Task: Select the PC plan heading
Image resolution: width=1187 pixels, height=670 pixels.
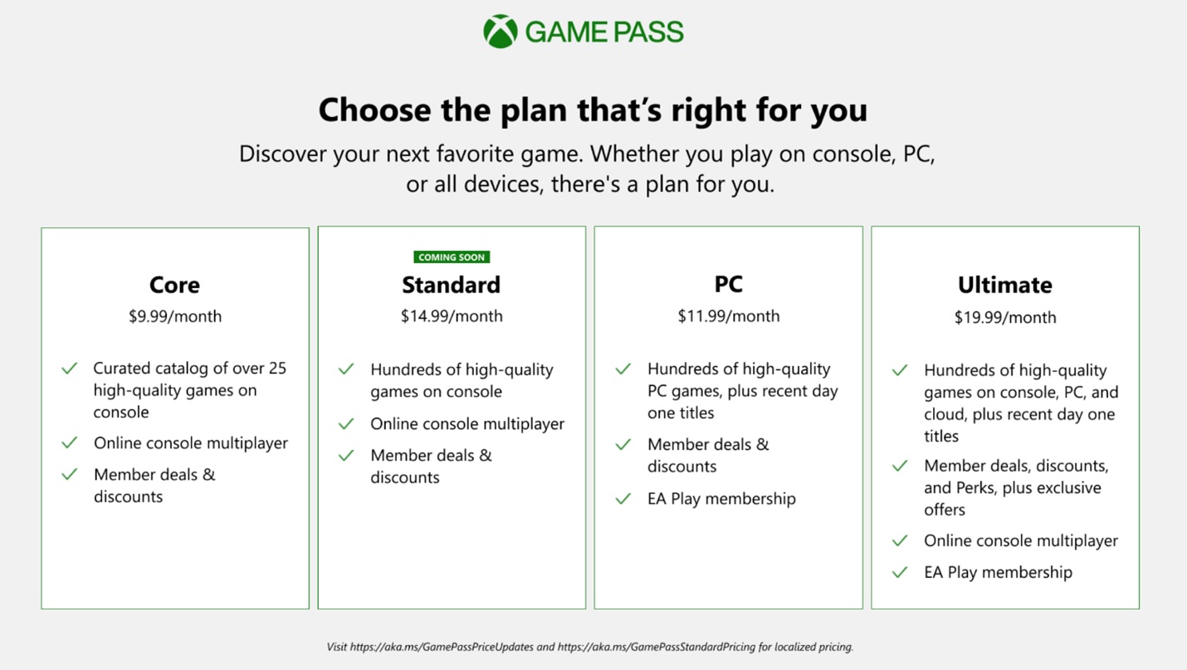Action: pos(728,284)
